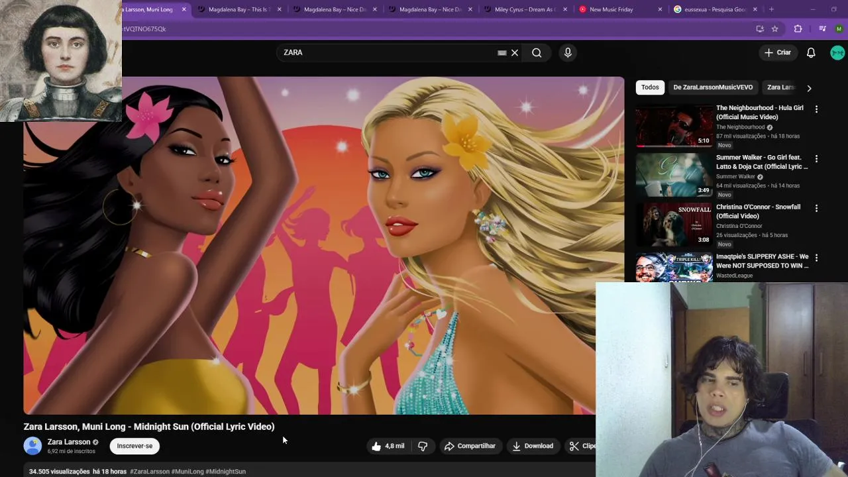Click the Compartilhar share button
Screen dimensions: 848x477
[x=470, y=446]
